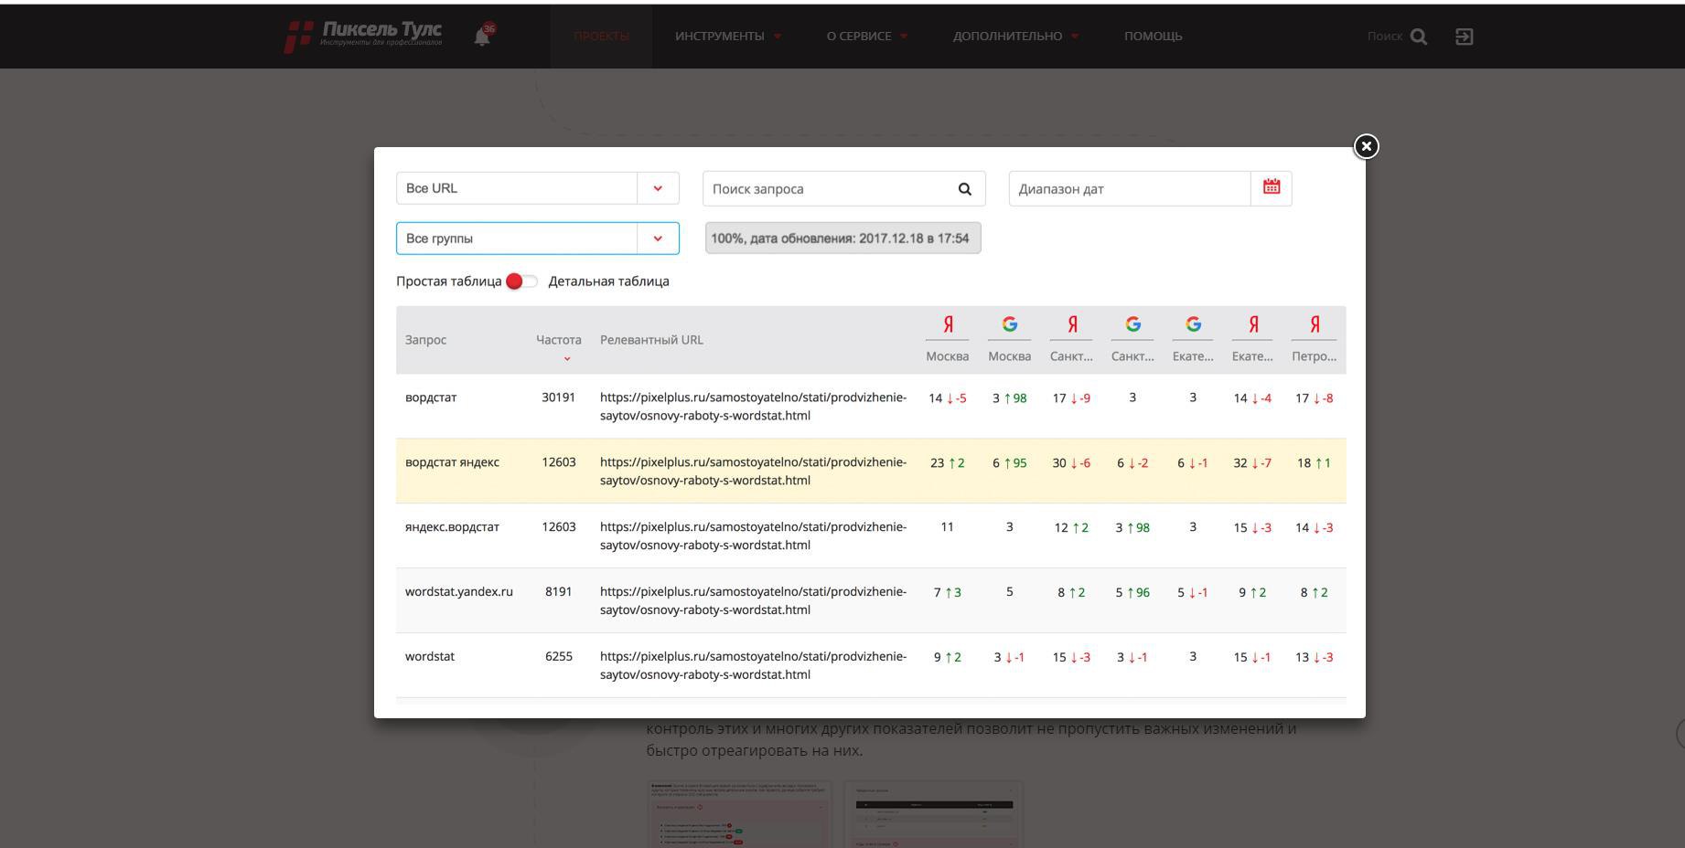Click Google Москва position 3 ↑98
Screen dimensions: 1685x848
point(1009,398)
